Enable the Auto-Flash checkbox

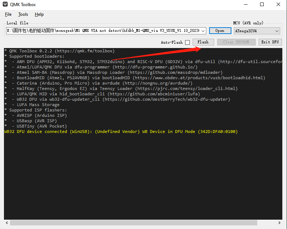pos(187,42)
